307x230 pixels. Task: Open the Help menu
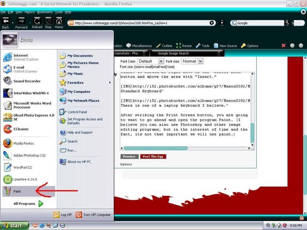[x=68, y=12]
